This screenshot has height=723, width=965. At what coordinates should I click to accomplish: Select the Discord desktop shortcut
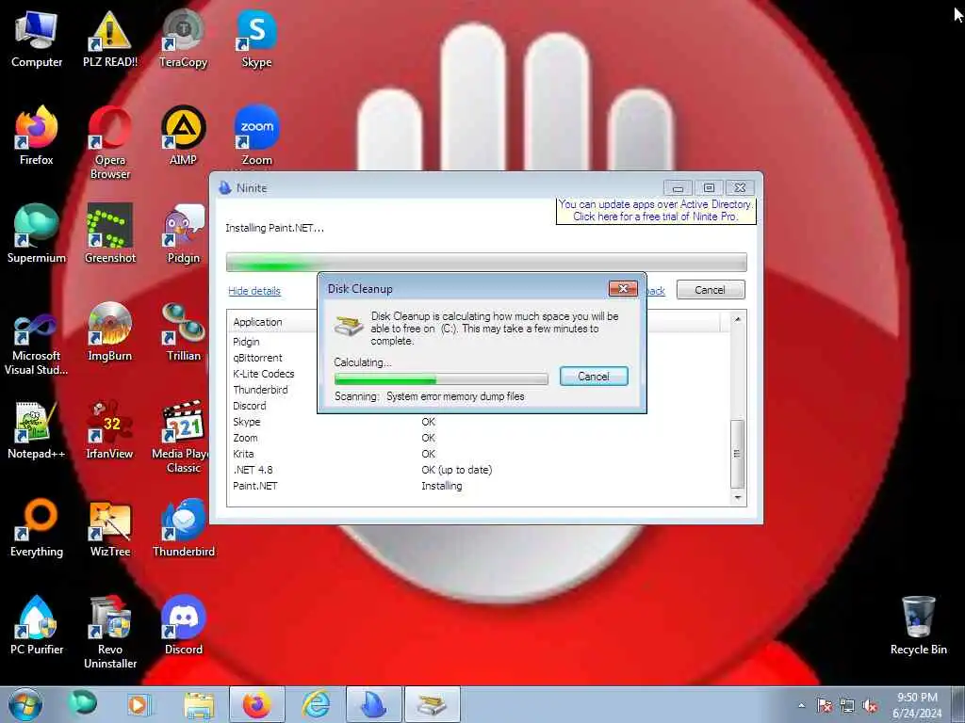(x=184, y=625)
